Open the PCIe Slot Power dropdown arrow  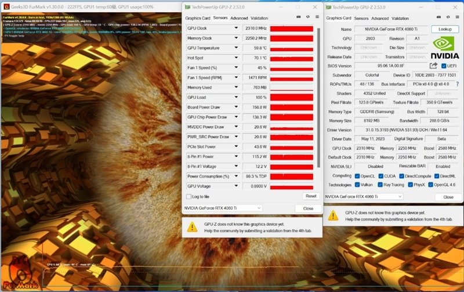(236, 146)
